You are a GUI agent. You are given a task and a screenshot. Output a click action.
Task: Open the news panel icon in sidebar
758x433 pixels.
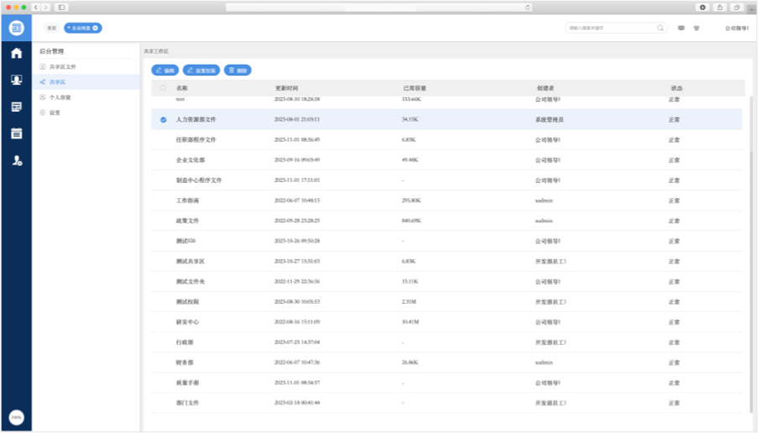(16, 107)
